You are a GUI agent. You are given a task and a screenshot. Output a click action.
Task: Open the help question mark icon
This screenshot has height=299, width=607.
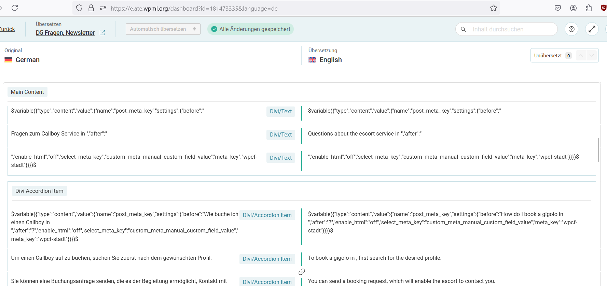[571, 29]
